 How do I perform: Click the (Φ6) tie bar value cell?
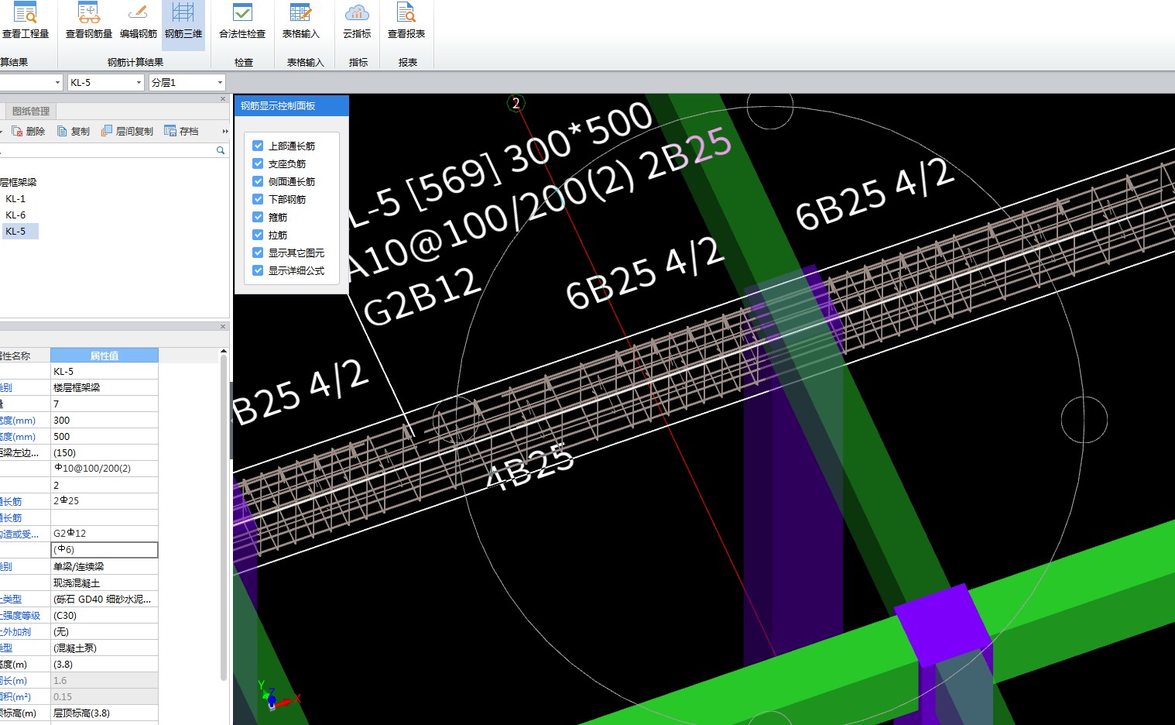(104, 550)
